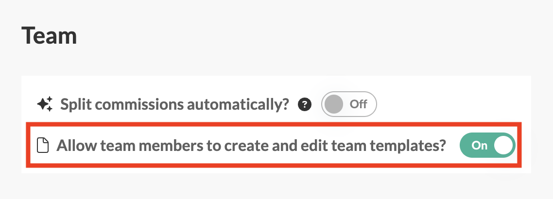Screen dimensions: 553x199
Task: Enable the Split commissions automatically toggle
Action: click(x=349, y=104)
